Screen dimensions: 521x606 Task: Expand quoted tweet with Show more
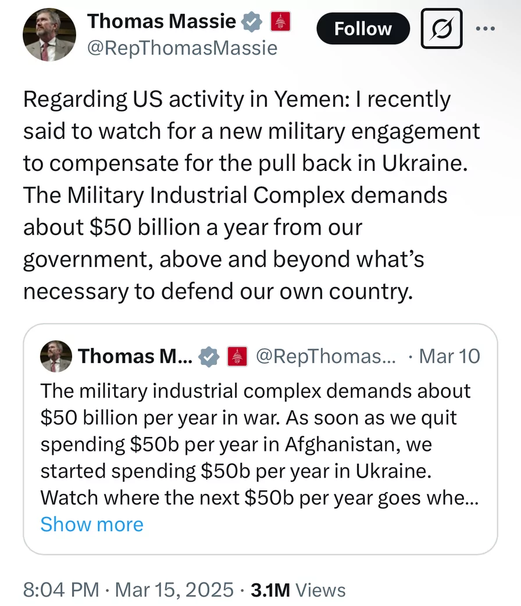(91, 524)
